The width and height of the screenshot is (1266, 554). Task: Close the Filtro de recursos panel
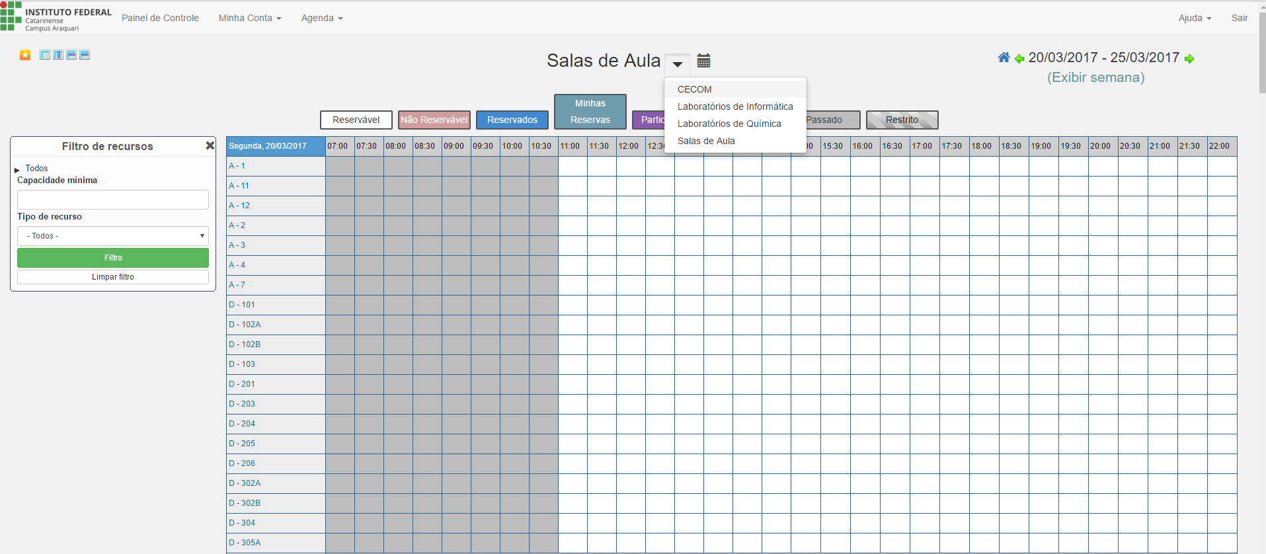pos(210,145)
